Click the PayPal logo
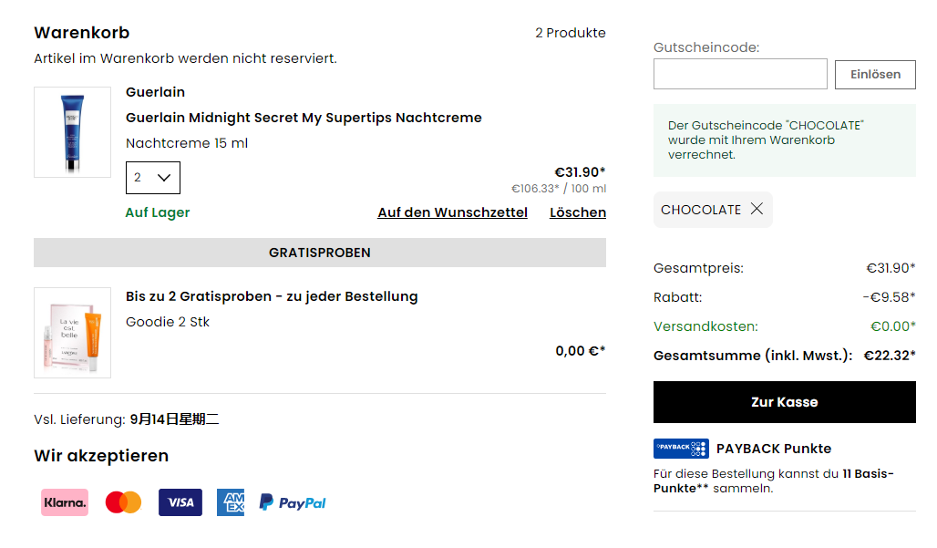Viewport: 937px width, 548px height. pyautogui.click(x=293, y=502)
